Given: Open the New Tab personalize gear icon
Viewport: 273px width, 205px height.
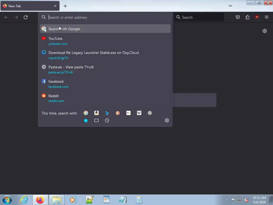Looking at the screenshot, I should point(265,31).
